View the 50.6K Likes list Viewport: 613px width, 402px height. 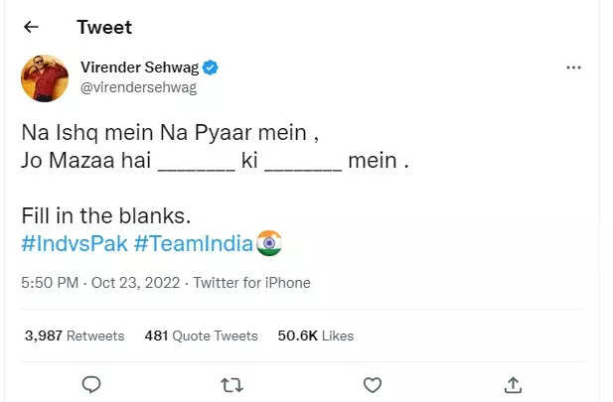[x=315, y=335]
